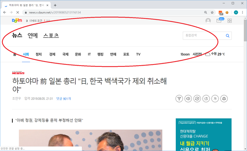The image size is (247, 151).
Task: Select the TV news tab
Action: [x=138, y=54]
